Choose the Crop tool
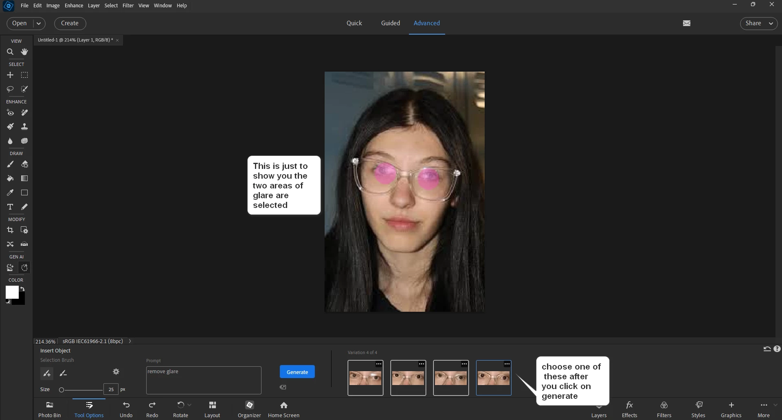 tap(10, 230)
